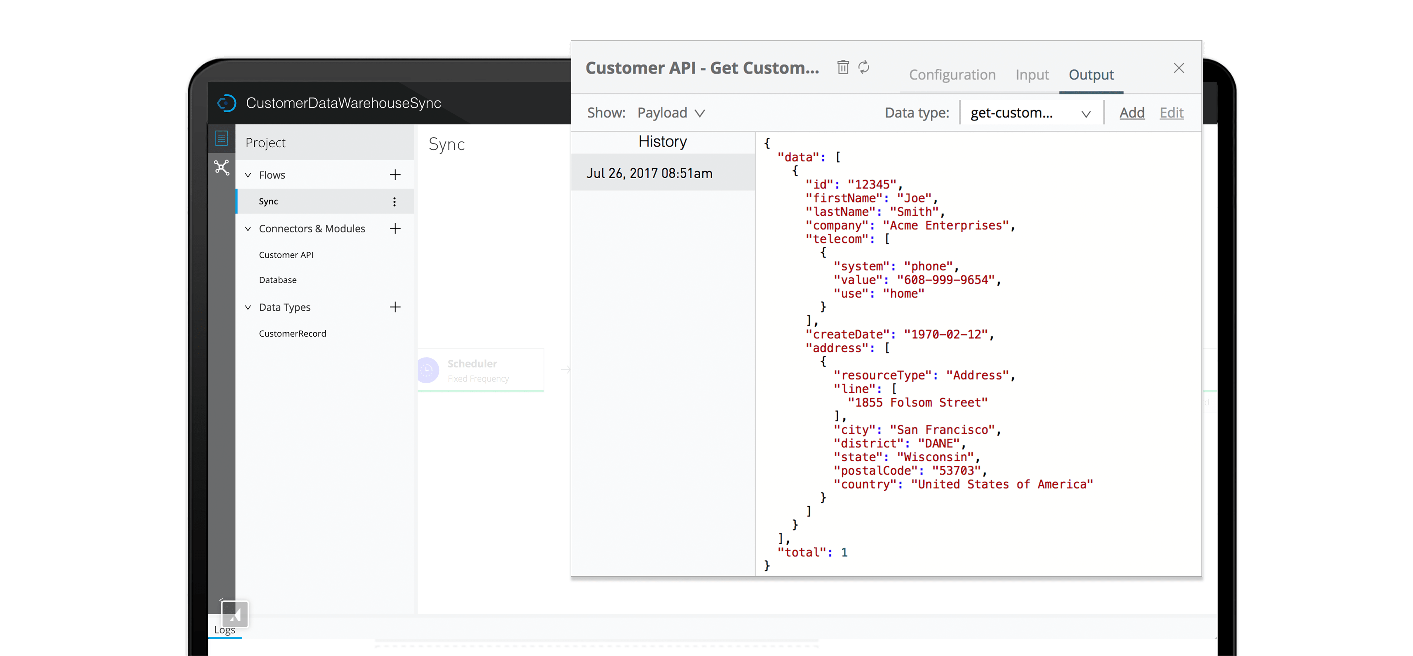Collapse the Connectors & Modules section
The width and height of the screenshot is (1413, 656).
tap(248, 229)
